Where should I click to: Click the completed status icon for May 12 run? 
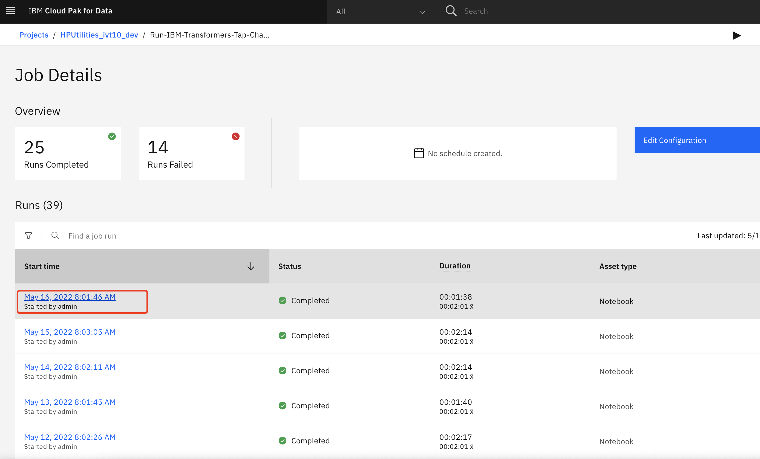(x=283, y=440)
